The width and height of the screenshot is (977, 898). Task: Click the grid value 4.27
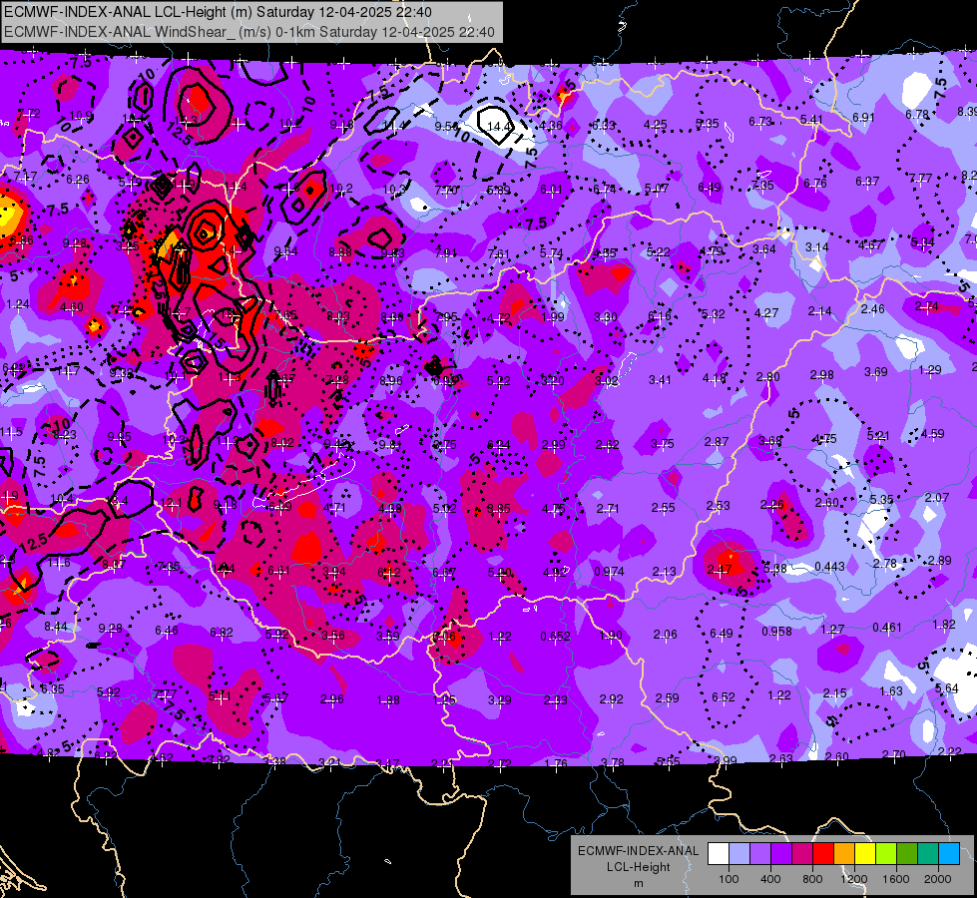[x=766, y=313]
